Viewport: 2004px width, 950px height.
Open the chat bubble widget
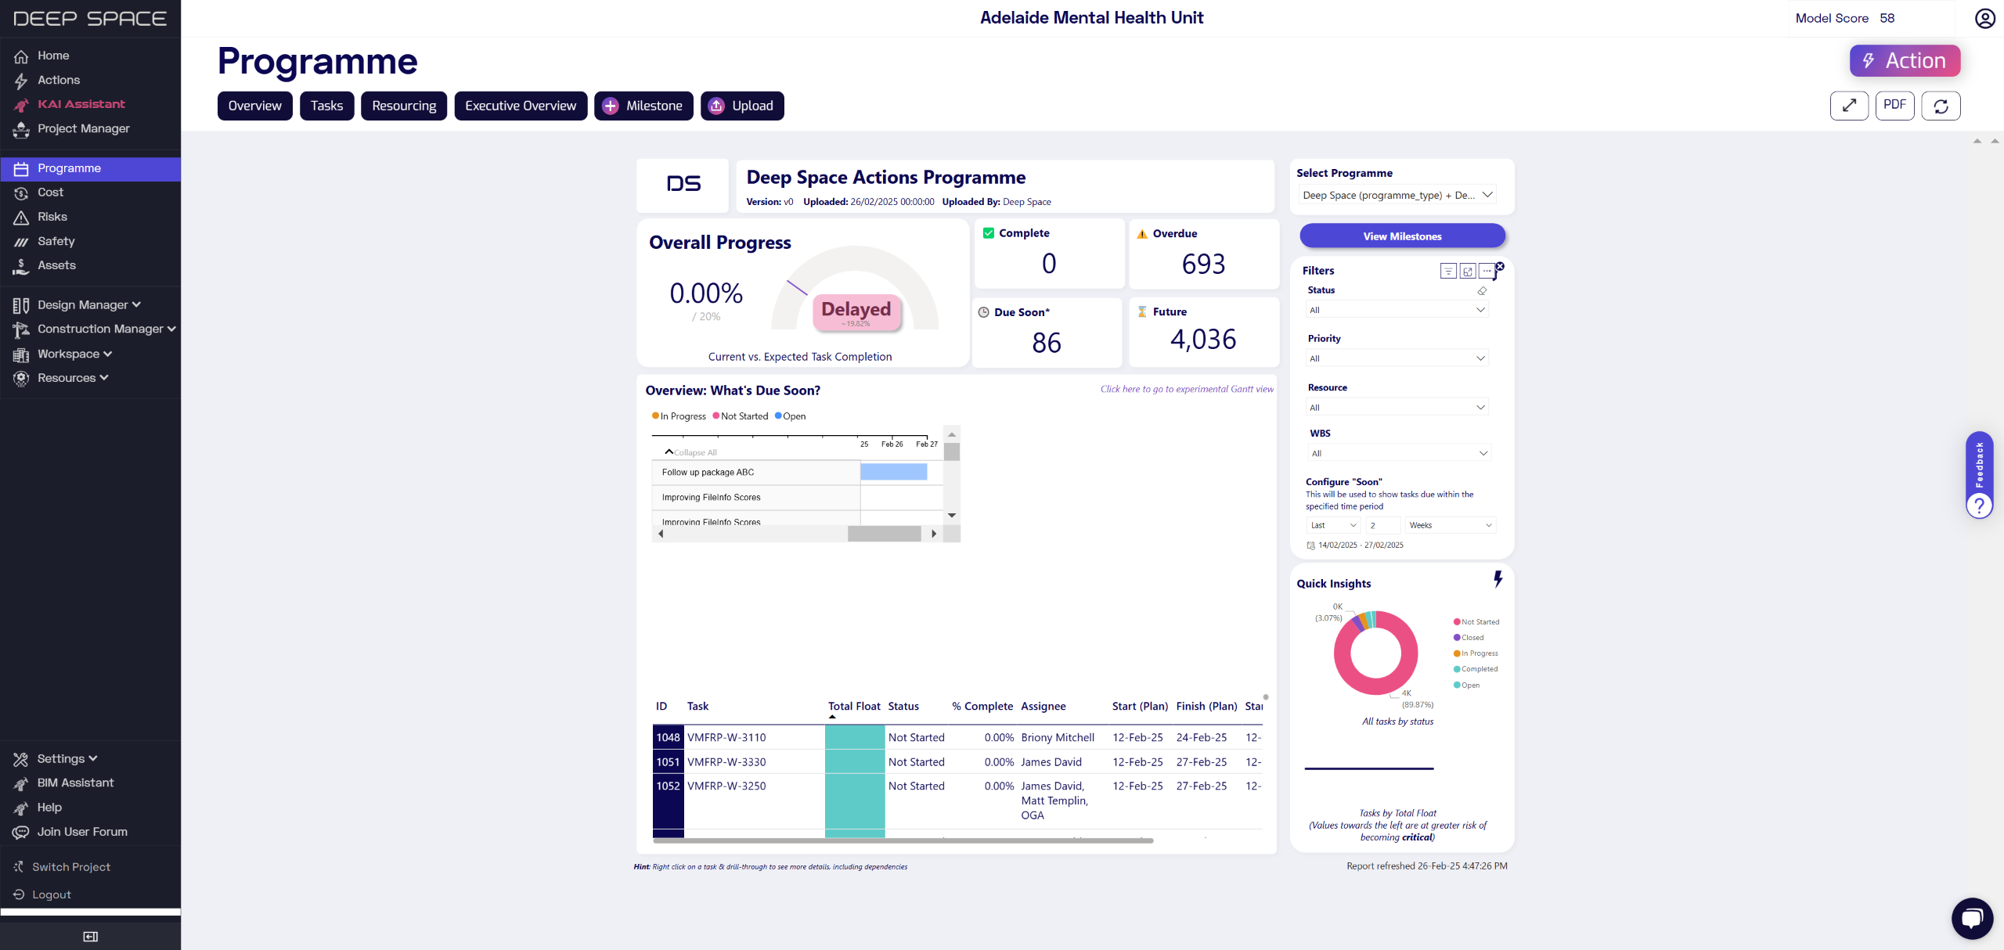coord(1972,918)
